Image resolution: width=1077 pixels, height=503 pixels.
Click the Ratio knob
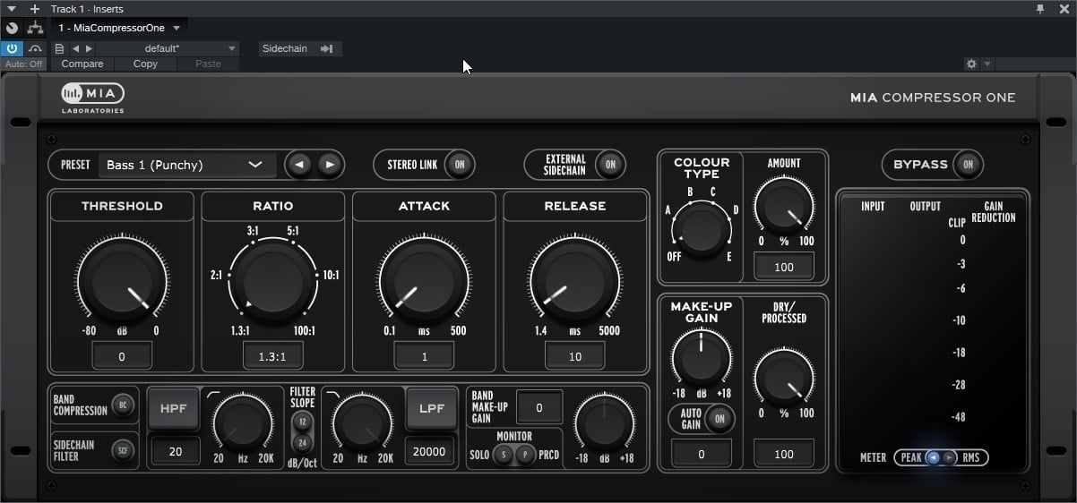click(273, 280)
